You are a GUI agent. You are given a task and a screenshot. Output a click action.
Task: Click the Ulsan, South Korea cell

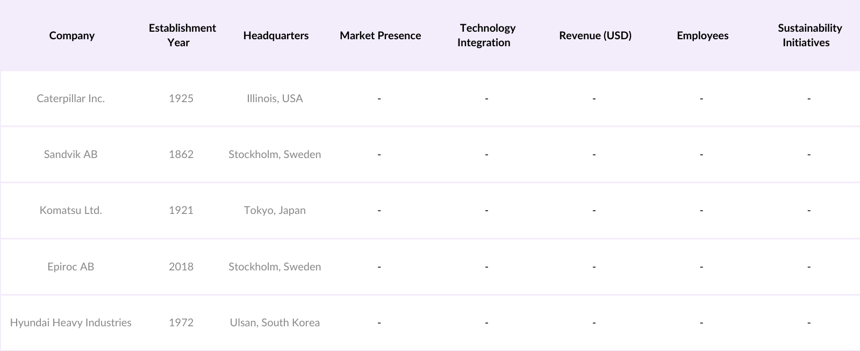pos(275,323)
